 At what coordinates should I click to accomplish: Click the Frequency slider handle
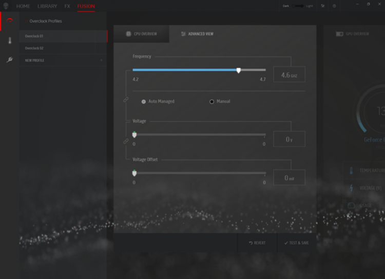pos(238,70)
